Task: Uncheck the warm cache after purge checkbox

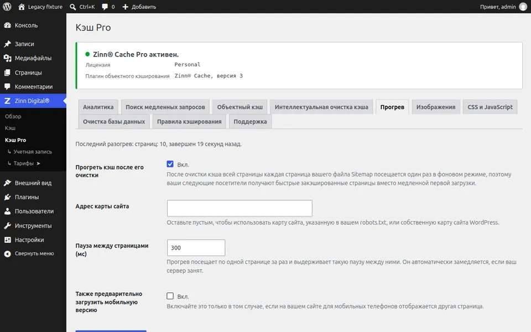Action: pos(170,164)
